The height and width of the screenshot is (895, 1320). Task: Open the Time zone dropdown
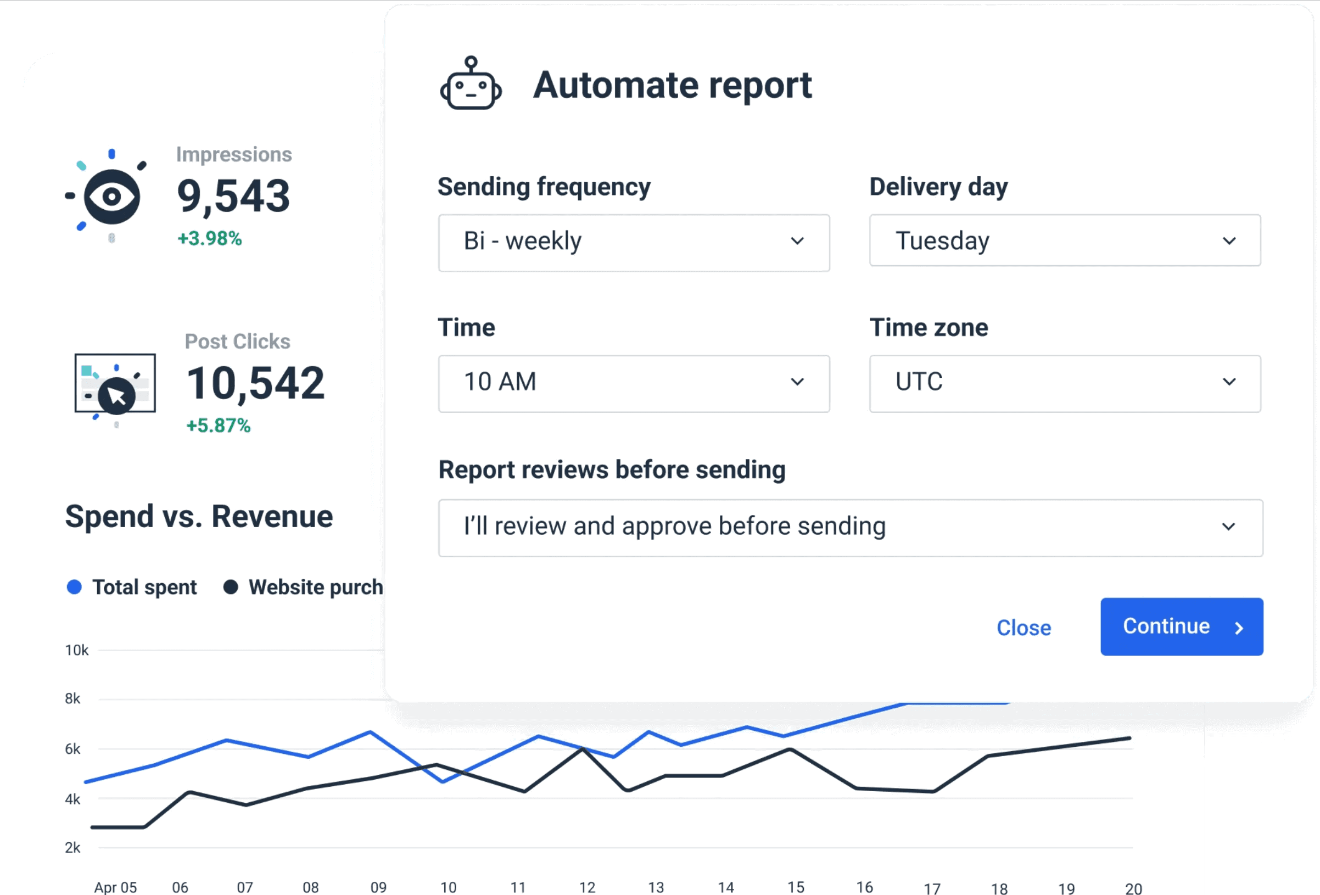[x=1045, y=383]
